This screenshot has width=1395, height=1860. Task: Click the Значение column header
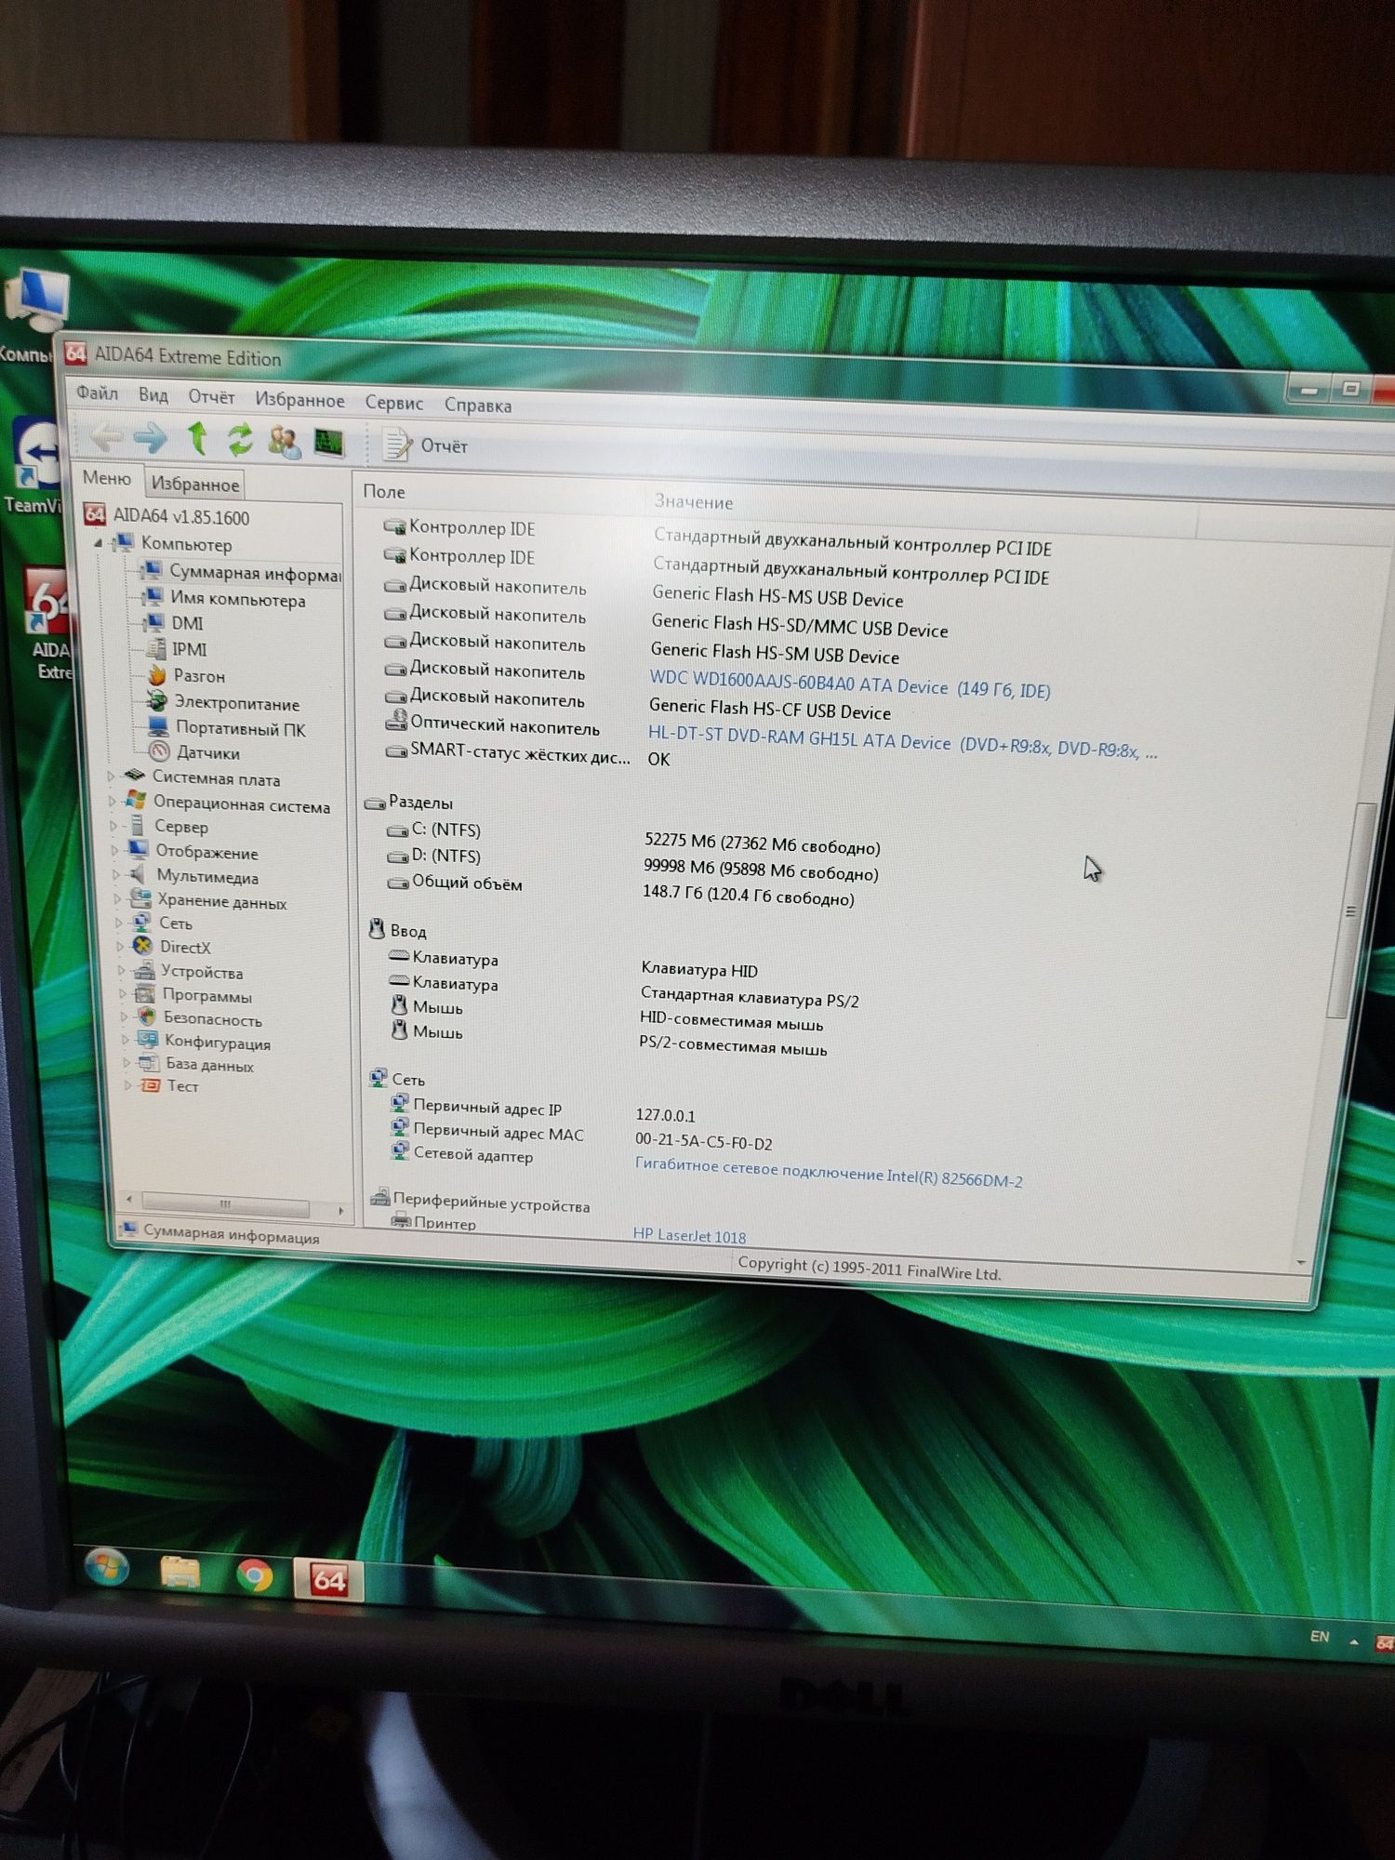[x=694, y=502]
